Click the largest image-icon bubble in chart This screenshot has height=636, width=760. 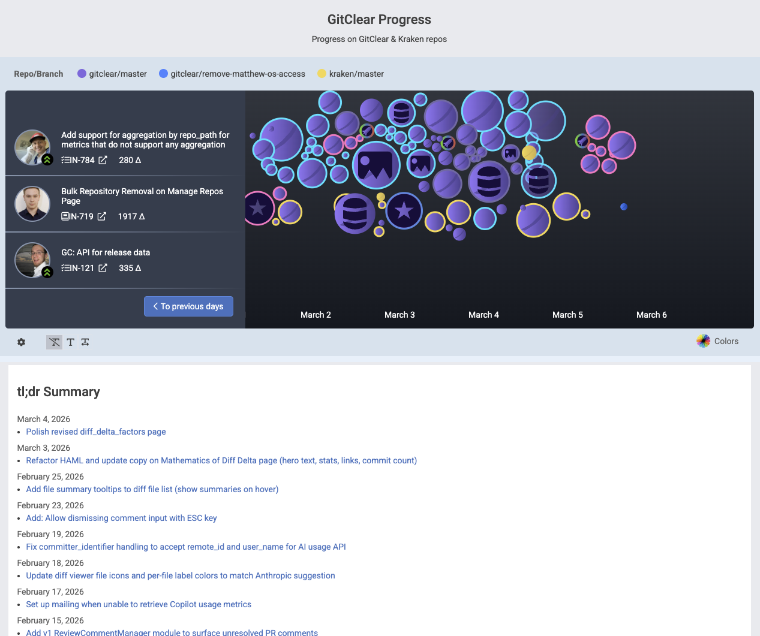pos(376,165)
